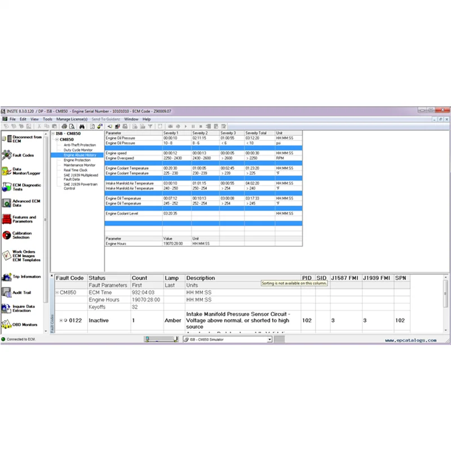Screen dimensions: 451x451
Task: Open ISB - CM850 Simulator dropdown
Action: tap(269, 339)
